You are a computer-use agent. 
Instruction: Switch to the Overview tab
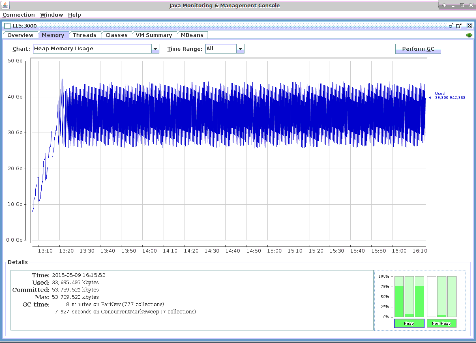tap(20, 35)
